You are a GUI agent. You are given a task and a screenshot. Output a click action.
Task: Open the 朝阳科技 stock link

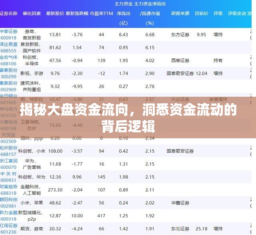pos(8,199)
